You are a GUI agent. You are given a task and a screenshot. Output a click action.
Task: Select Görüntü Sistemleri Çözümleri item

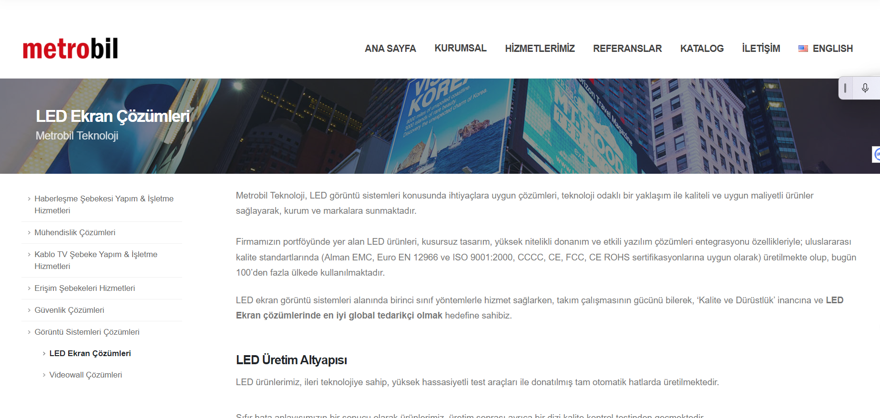(87, 332)
